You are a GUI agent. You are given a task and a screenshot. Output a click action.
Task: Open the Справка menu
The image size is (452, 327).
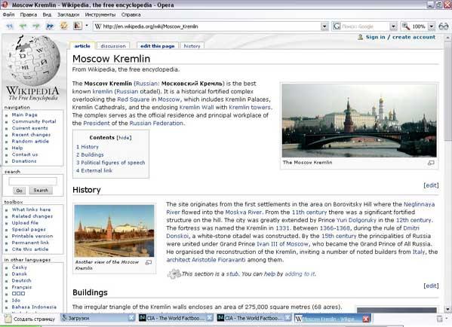pyautogui.click(x=131, y=14)
